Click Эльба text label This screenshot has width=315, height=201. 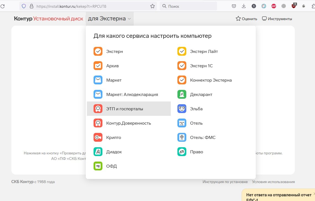tap(196, 109)
